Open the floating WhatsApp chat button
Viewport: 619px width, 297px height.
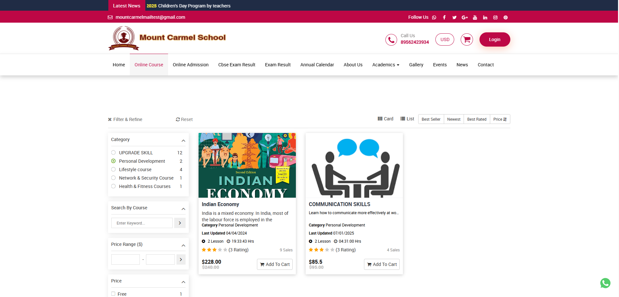(x=605, y=283)
